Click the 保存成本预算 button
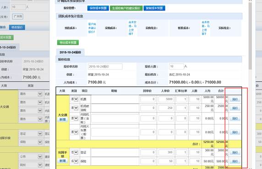This screenshot has height=169, width=262. (x=98, y=8)
